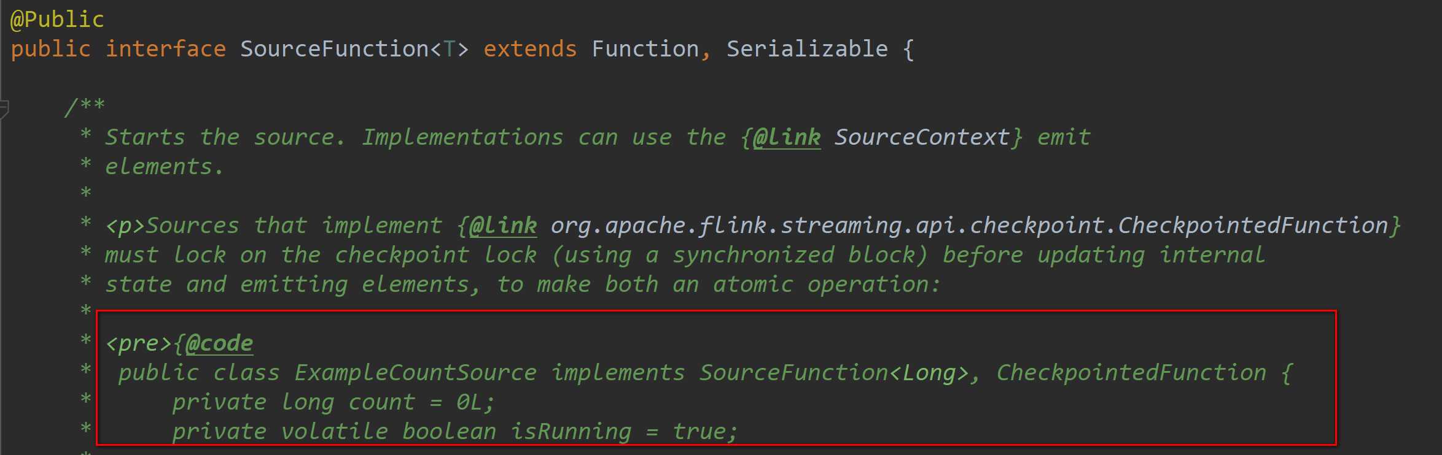
Task: Click the word 'synchronized' in the comment
Action: tap(753, 255)
